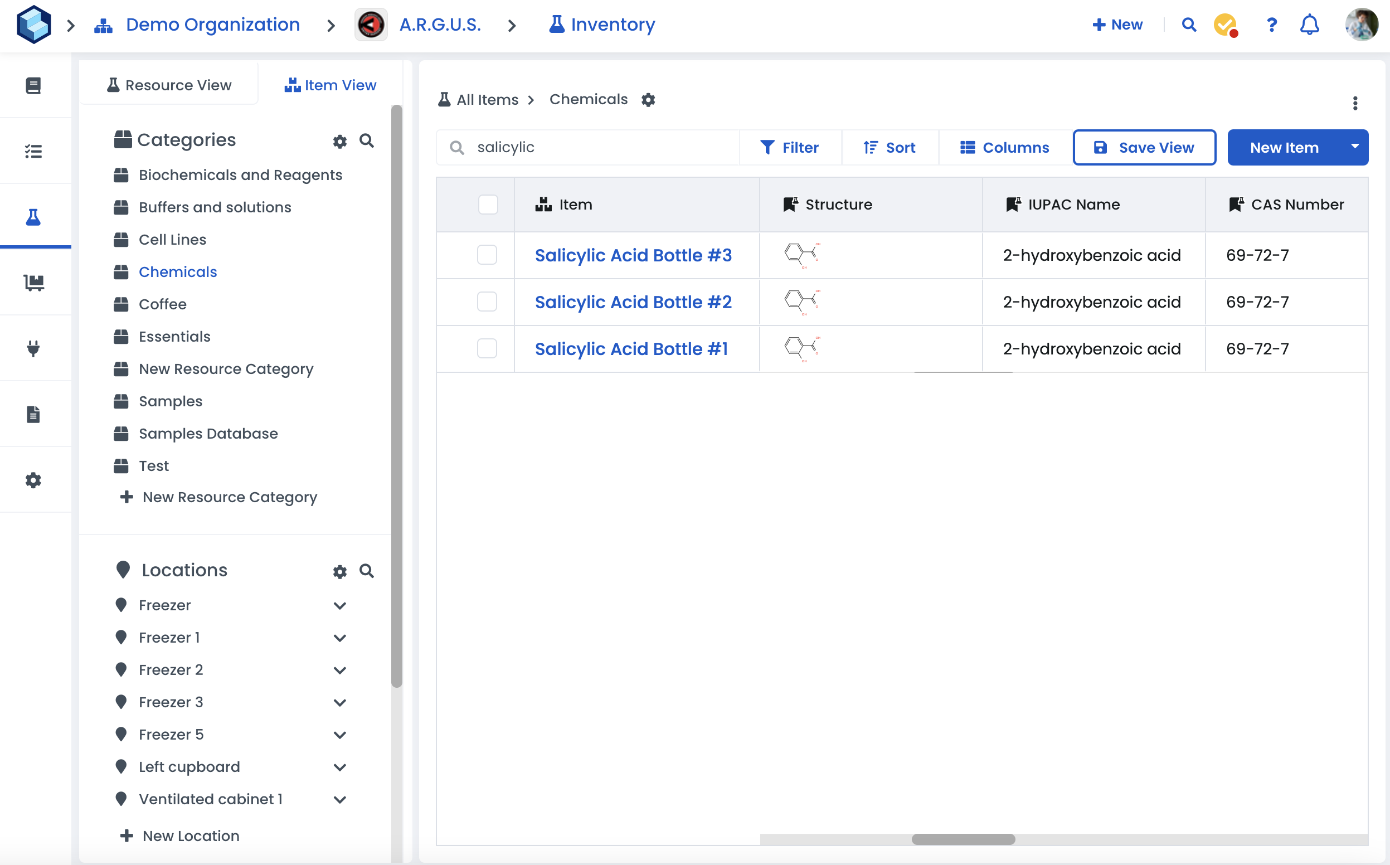The image size is (1390, 865).
Task: Switch to the Resource View tab
Action: tap(169, 85)
